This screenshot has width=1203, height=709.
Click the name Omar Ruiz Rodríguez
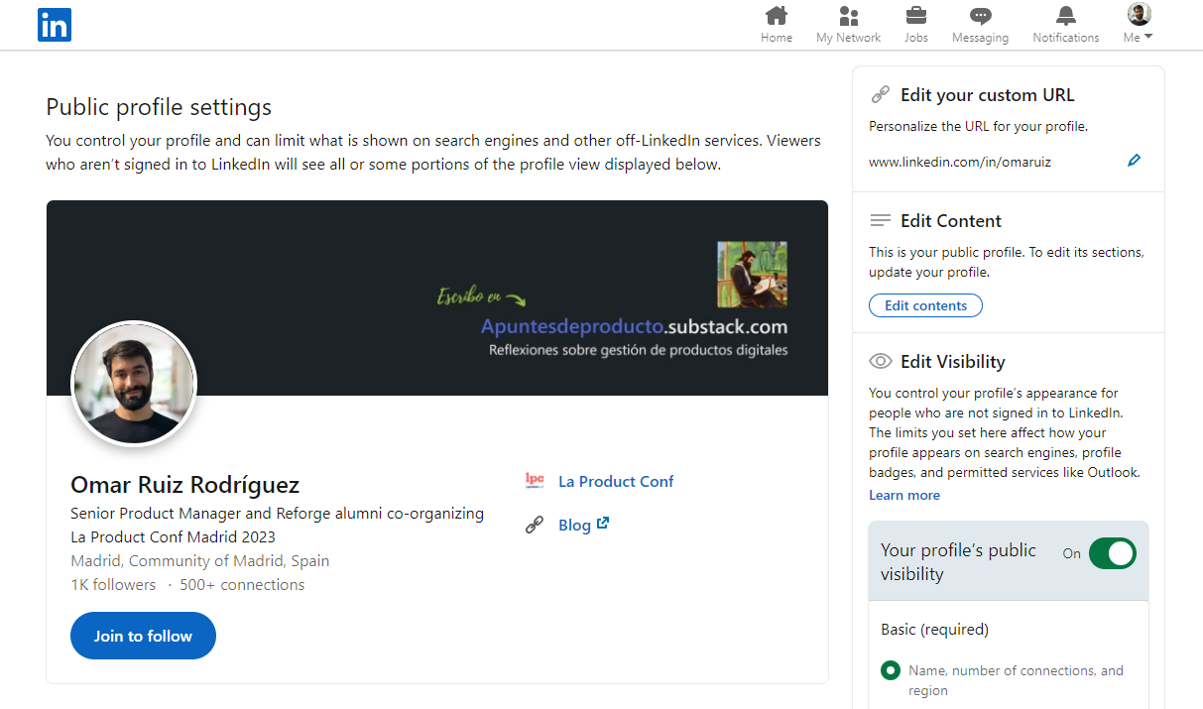184,485
